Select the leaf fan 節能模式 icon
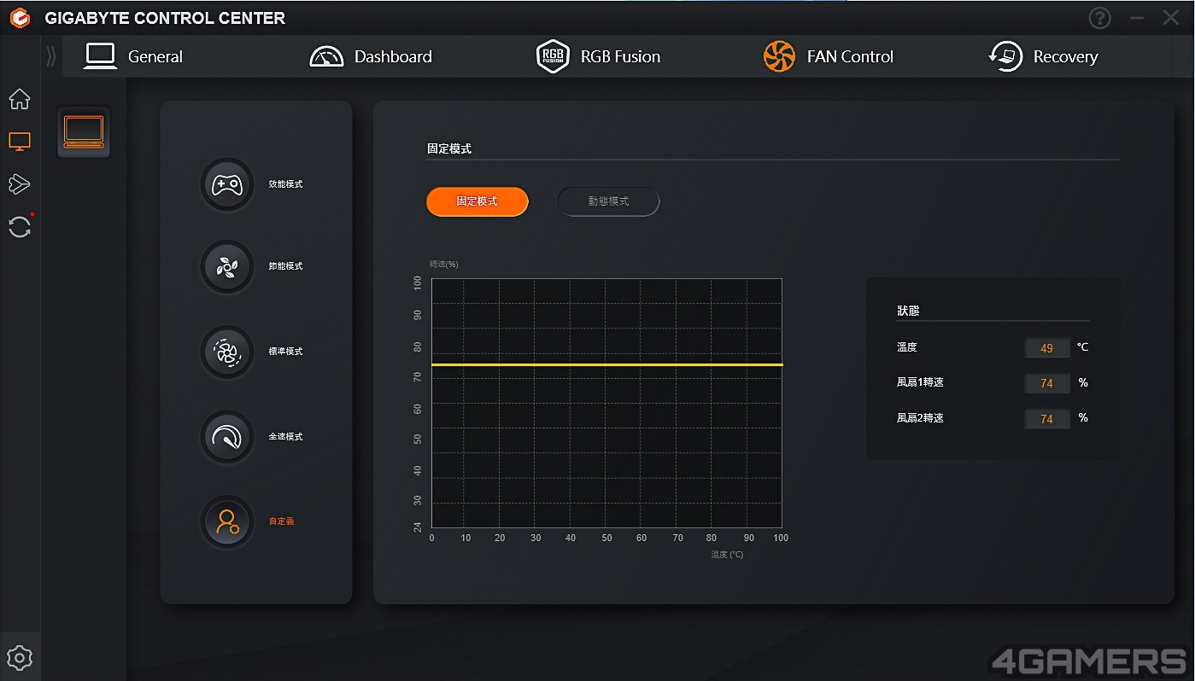Screen dimensions: 1195x681 (x=226, y=267)
